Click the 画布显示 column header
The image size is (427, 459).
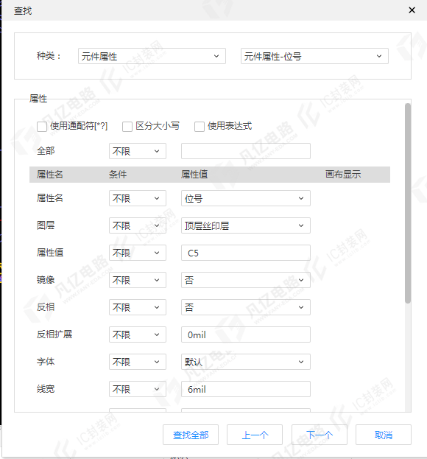(343, 175)
